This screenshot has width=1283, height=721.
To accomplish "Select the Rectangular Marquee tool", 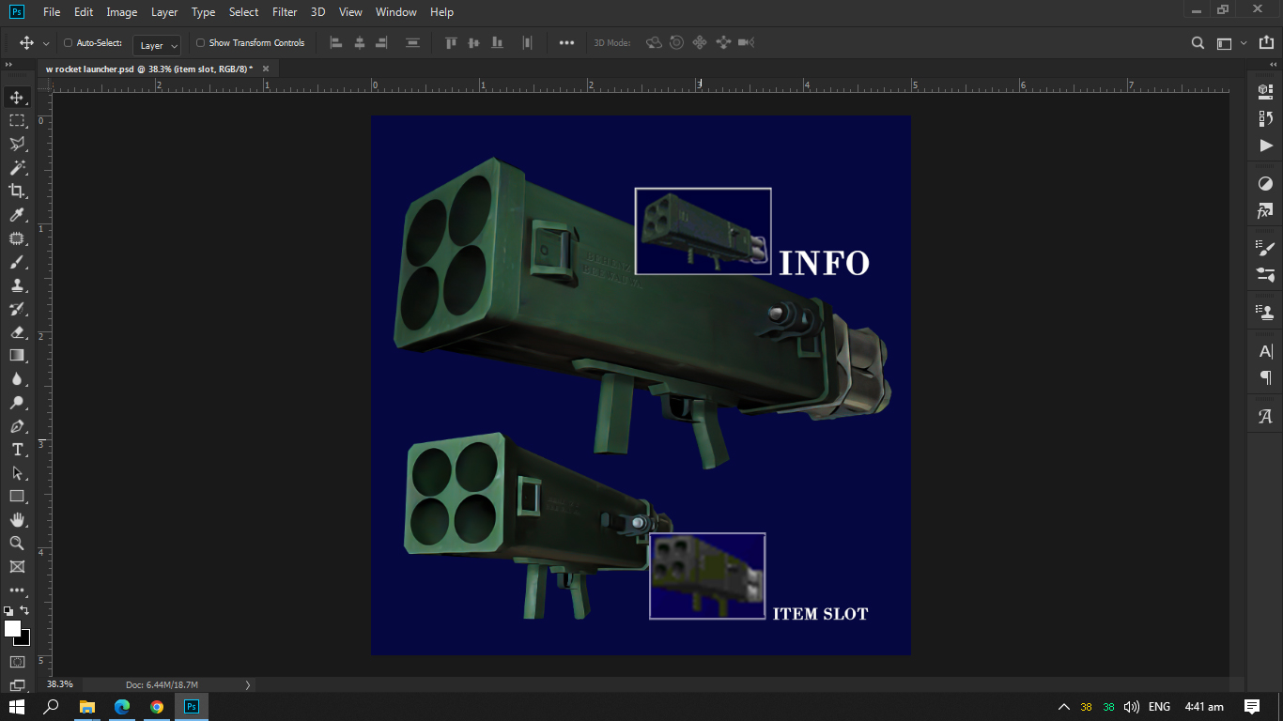I will coord(17,120).
